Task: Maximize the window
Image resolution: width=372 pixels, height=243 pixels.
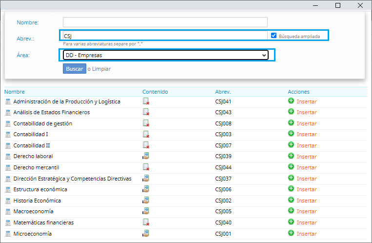Action: [x=338, y=5]
